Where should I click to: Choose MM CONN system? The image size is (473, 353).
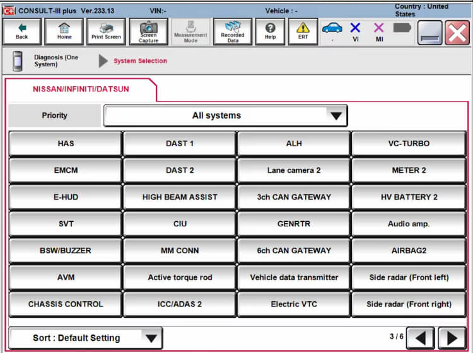[x=180, y=251]
